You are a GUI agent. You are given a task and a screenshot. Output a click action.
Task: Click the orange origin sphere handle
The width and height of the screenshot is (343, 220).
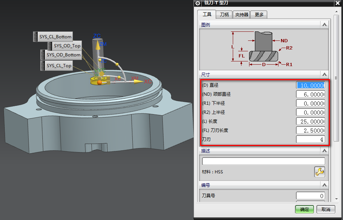coord(99,83)
